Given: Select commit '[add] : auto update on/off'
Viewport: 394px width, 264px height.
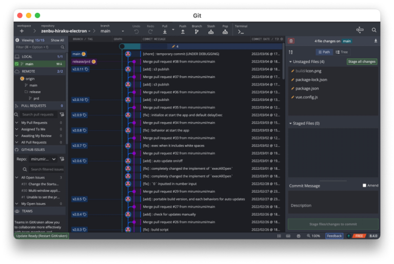Looking at the screenshot, I should pyautogui.click(x=163, y=161).
